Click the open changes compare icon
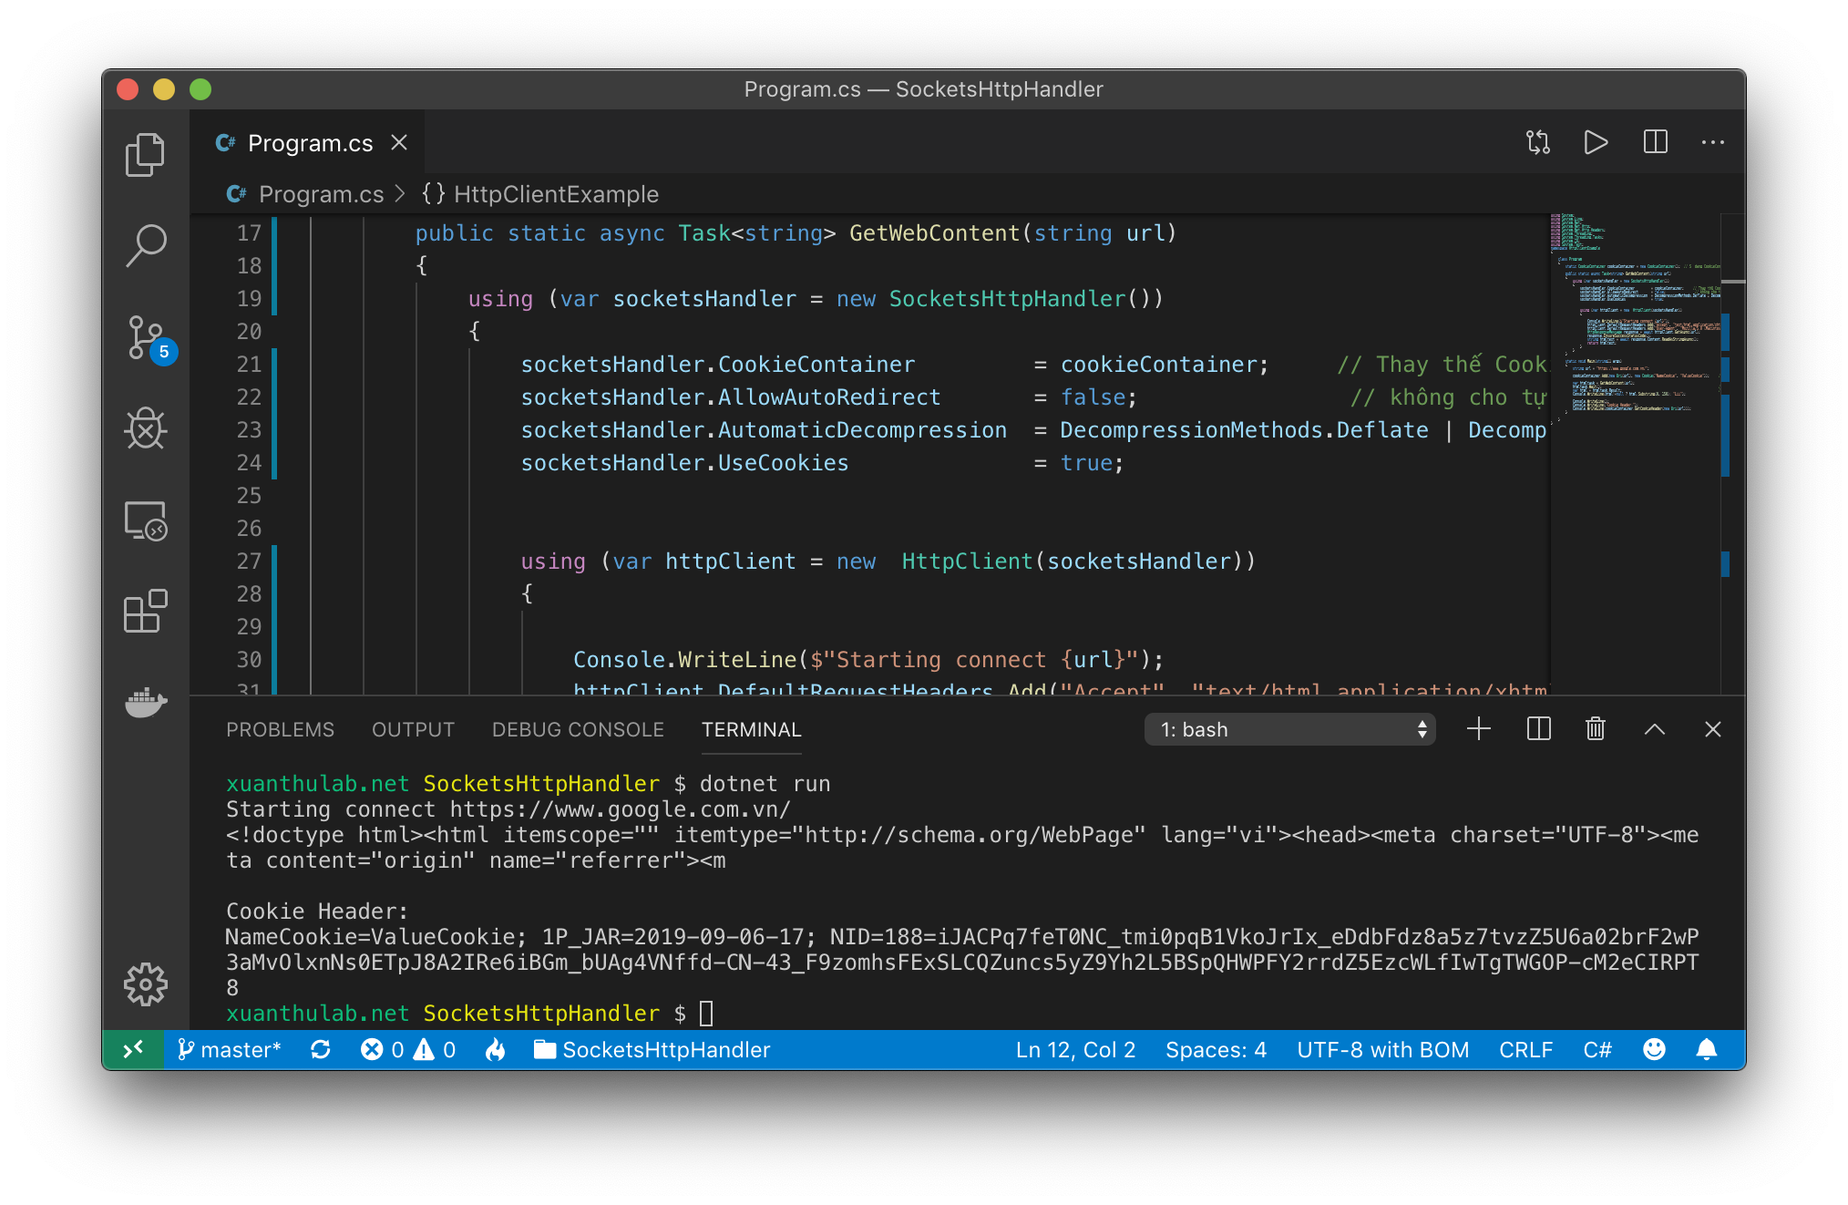This screenshot has width=1848, height=1205. 1537,142
